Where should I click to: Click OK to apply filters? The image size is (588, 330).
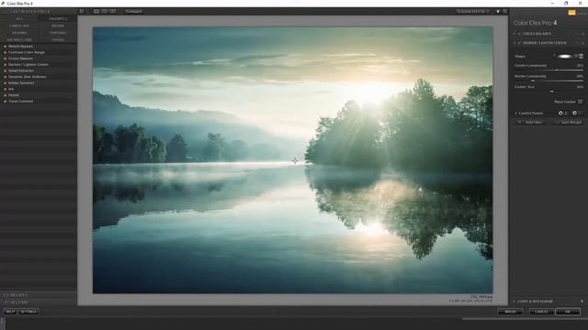568,312
